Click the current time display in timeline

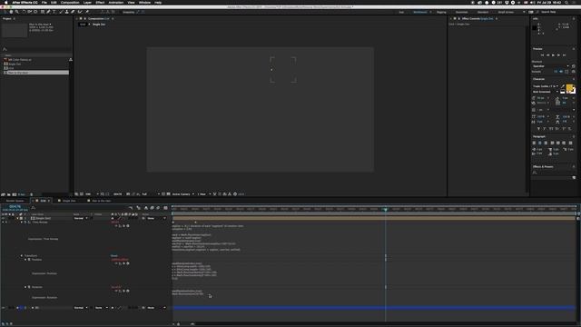click(x=15, y=206)
